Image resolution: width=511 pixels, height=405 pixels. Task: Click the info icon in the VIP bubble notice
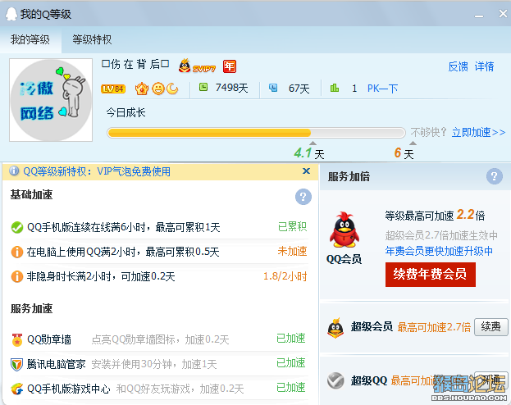(x=14, y=171)
